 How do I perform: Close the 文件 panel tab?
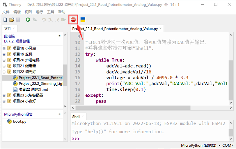coord(14,29)
